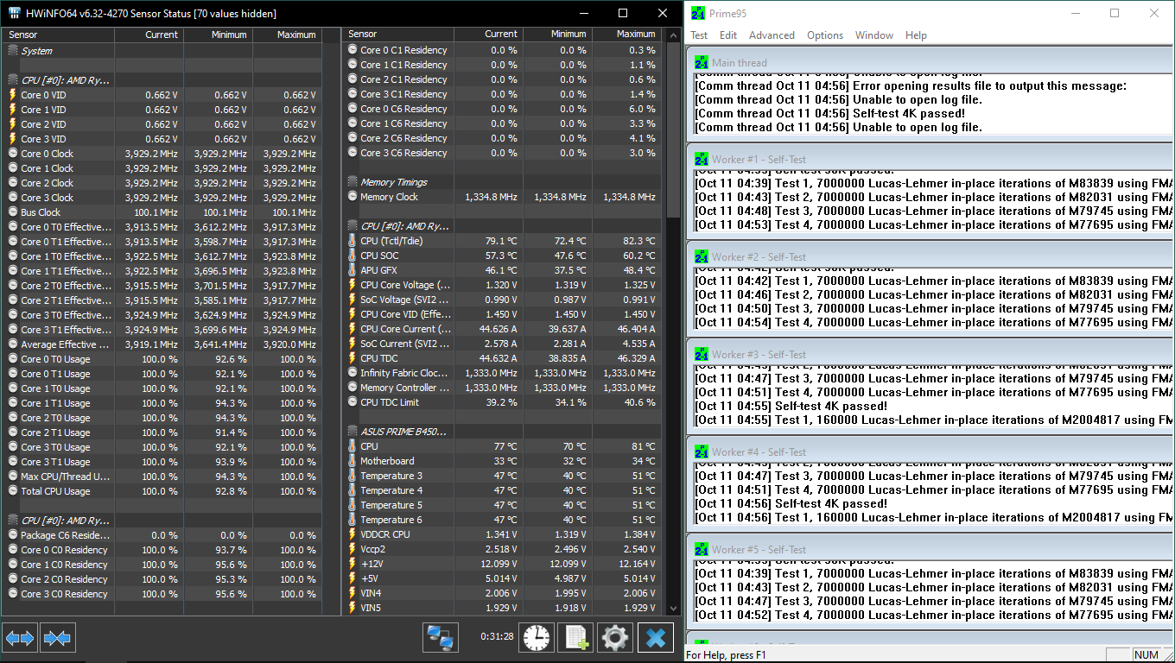Select the Temperature 3 sensor row
This screenshot has height=663, width=1175.
[x=502, y=476]
